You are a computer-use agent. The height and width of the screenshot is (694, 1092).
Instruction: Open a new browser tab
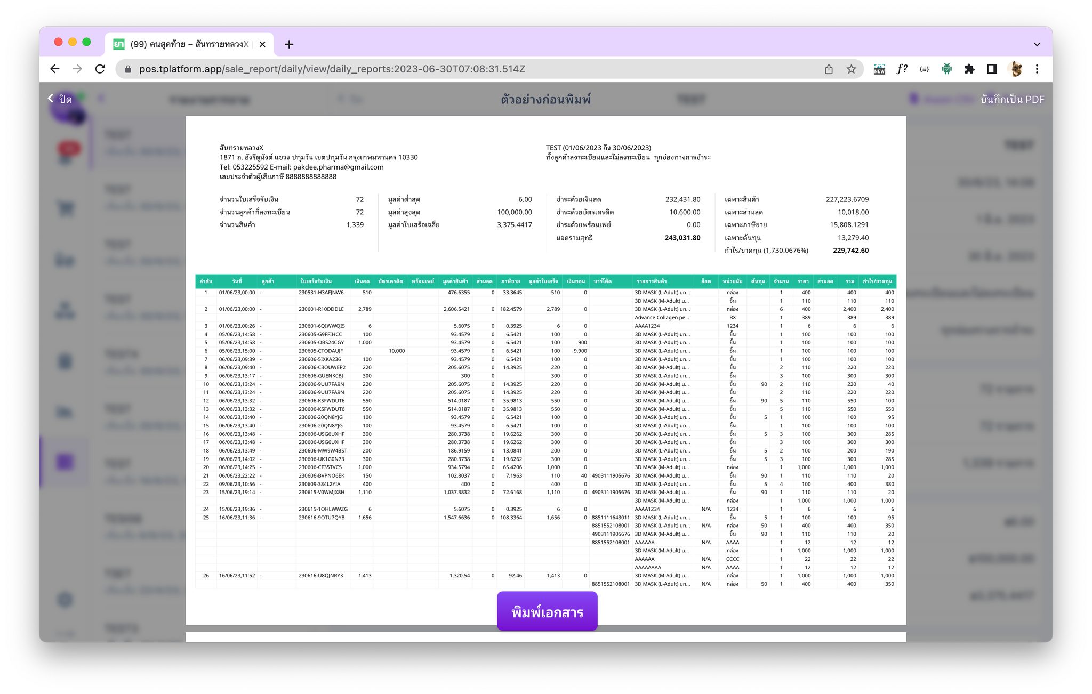[x=289, y=44]
